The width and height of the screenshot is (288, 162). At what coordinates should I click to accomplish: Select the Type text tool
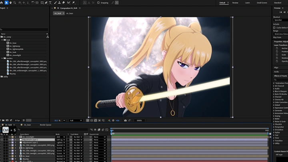50,2
